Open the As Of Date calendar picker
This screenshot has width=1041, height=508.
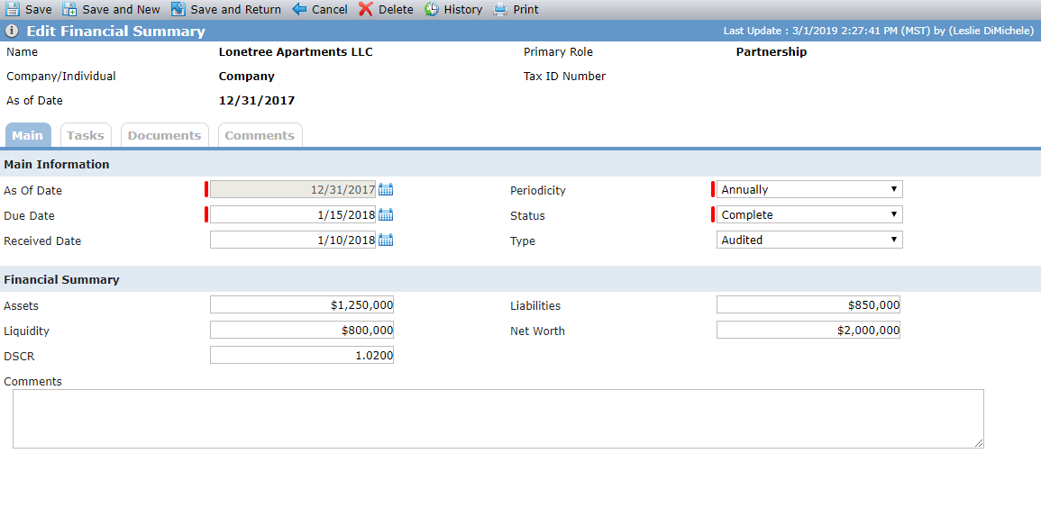coord(386,190)
